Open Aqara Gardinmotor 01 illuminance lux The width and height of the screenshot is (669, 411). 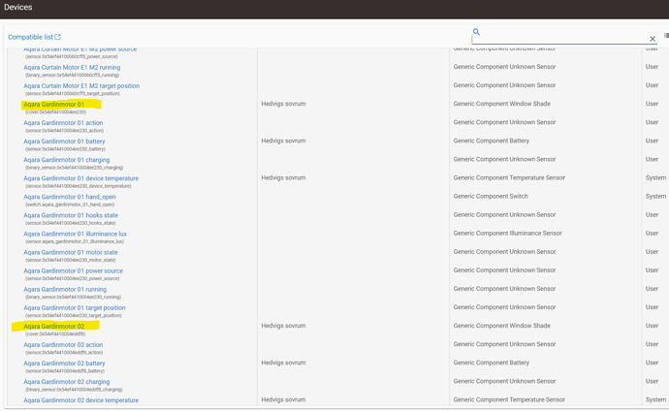75,234
